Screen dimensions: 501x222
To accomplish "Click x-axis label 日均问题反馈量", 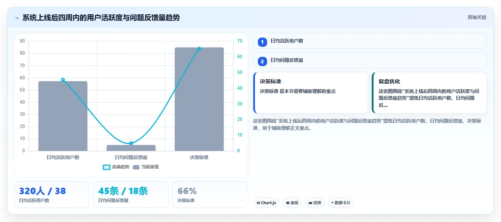I will click(x=131, y=157).
